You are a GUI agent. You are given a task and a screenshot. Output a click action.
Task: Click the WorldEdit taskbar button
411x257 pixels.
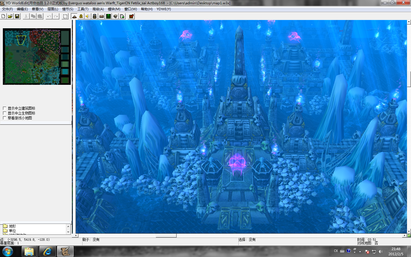click(65, 252)
